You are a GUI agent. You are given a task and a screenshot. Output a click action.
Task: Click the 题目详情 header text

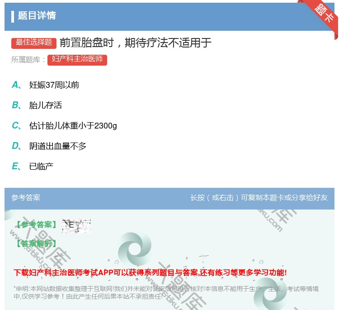[37, 15]
